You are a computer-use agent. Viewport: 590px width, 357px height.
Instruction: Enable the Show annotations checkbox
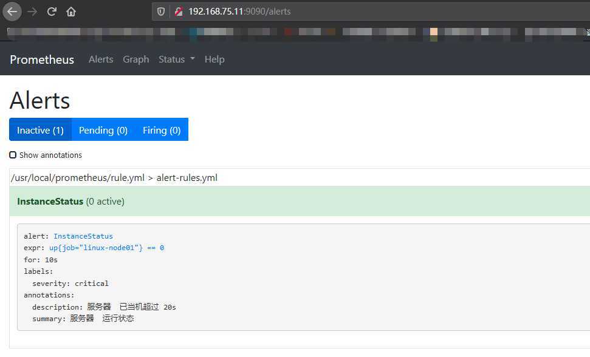click(x=13, y=155)
